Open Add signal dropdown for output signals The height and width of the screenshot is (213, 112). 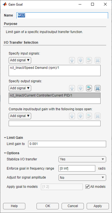(x=20, y=88)
